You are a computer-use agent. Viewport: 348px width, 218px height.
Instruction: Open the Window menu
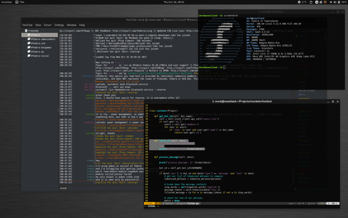coord(71,25)
